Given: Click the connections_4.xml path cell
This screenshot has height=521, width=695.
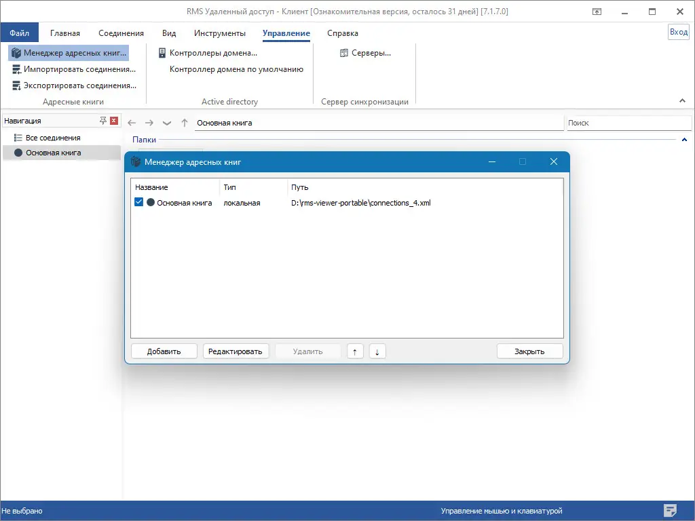Looking at the screenshot, I should 361,203.
